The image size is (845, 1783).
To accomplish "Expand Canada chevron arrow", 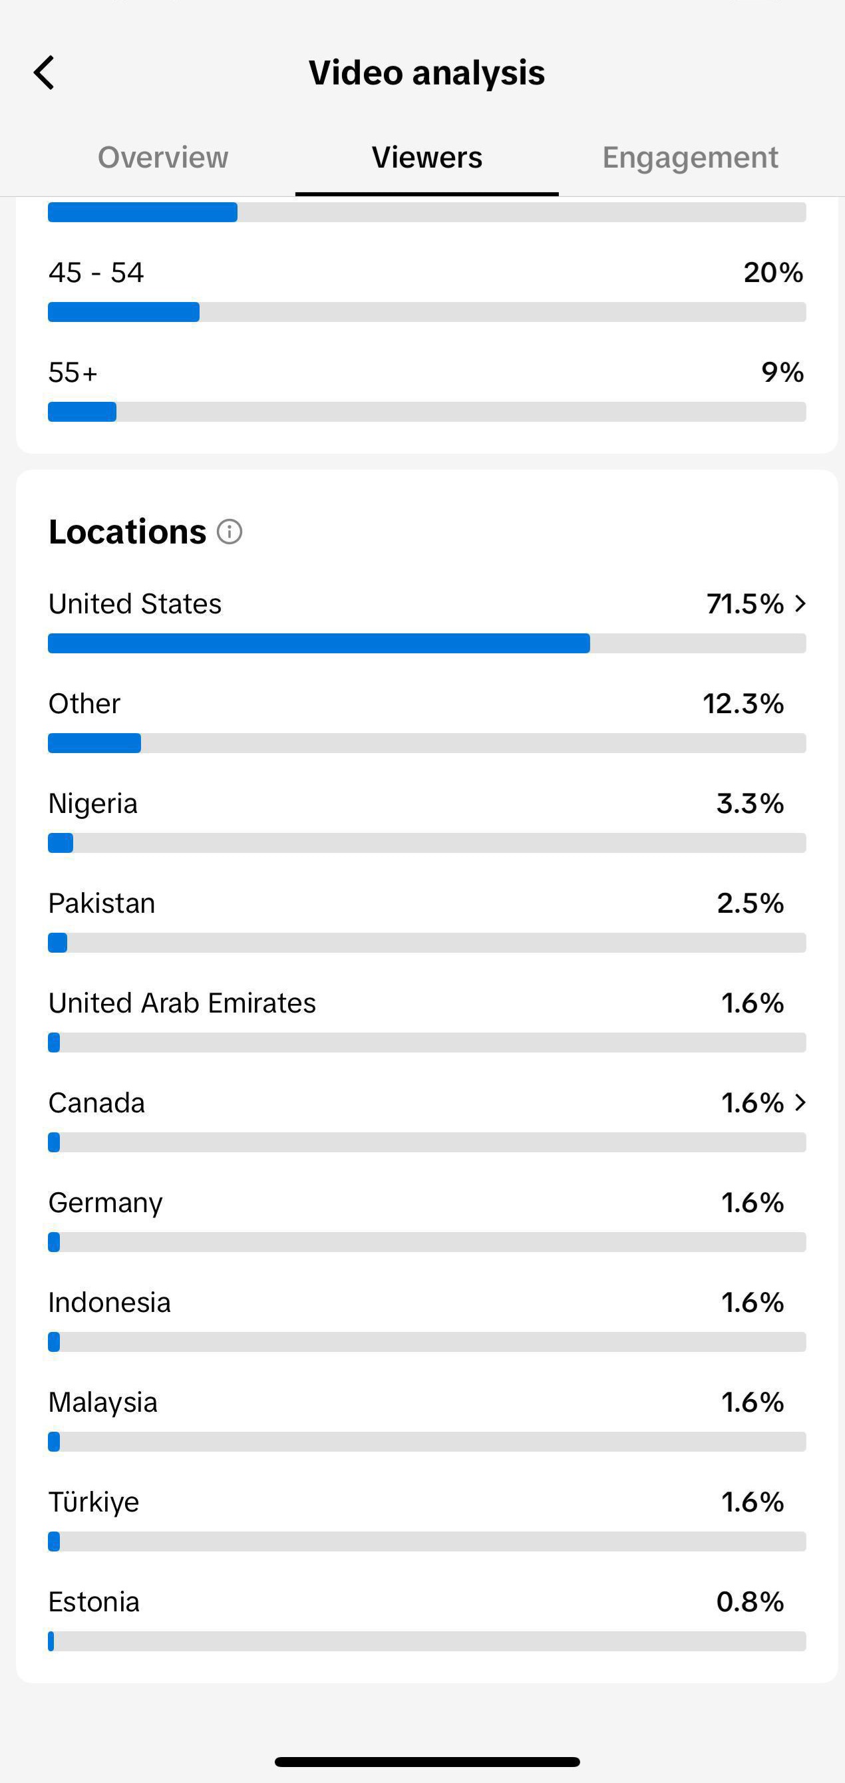I will pos(800,1102).
